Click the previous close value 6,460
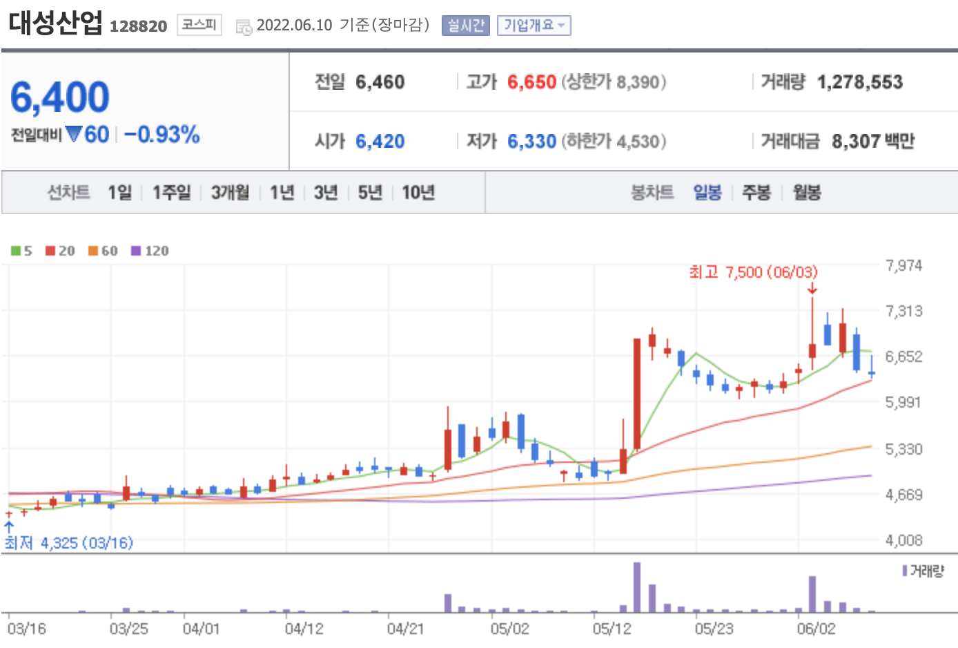 point(380,82)
